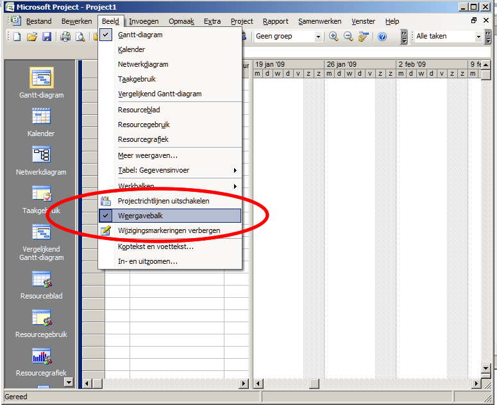The height and width of the screenshot is (405, 497).
Task: Click the Print Preview magnifier icon
Action: (x=80, y=37)
